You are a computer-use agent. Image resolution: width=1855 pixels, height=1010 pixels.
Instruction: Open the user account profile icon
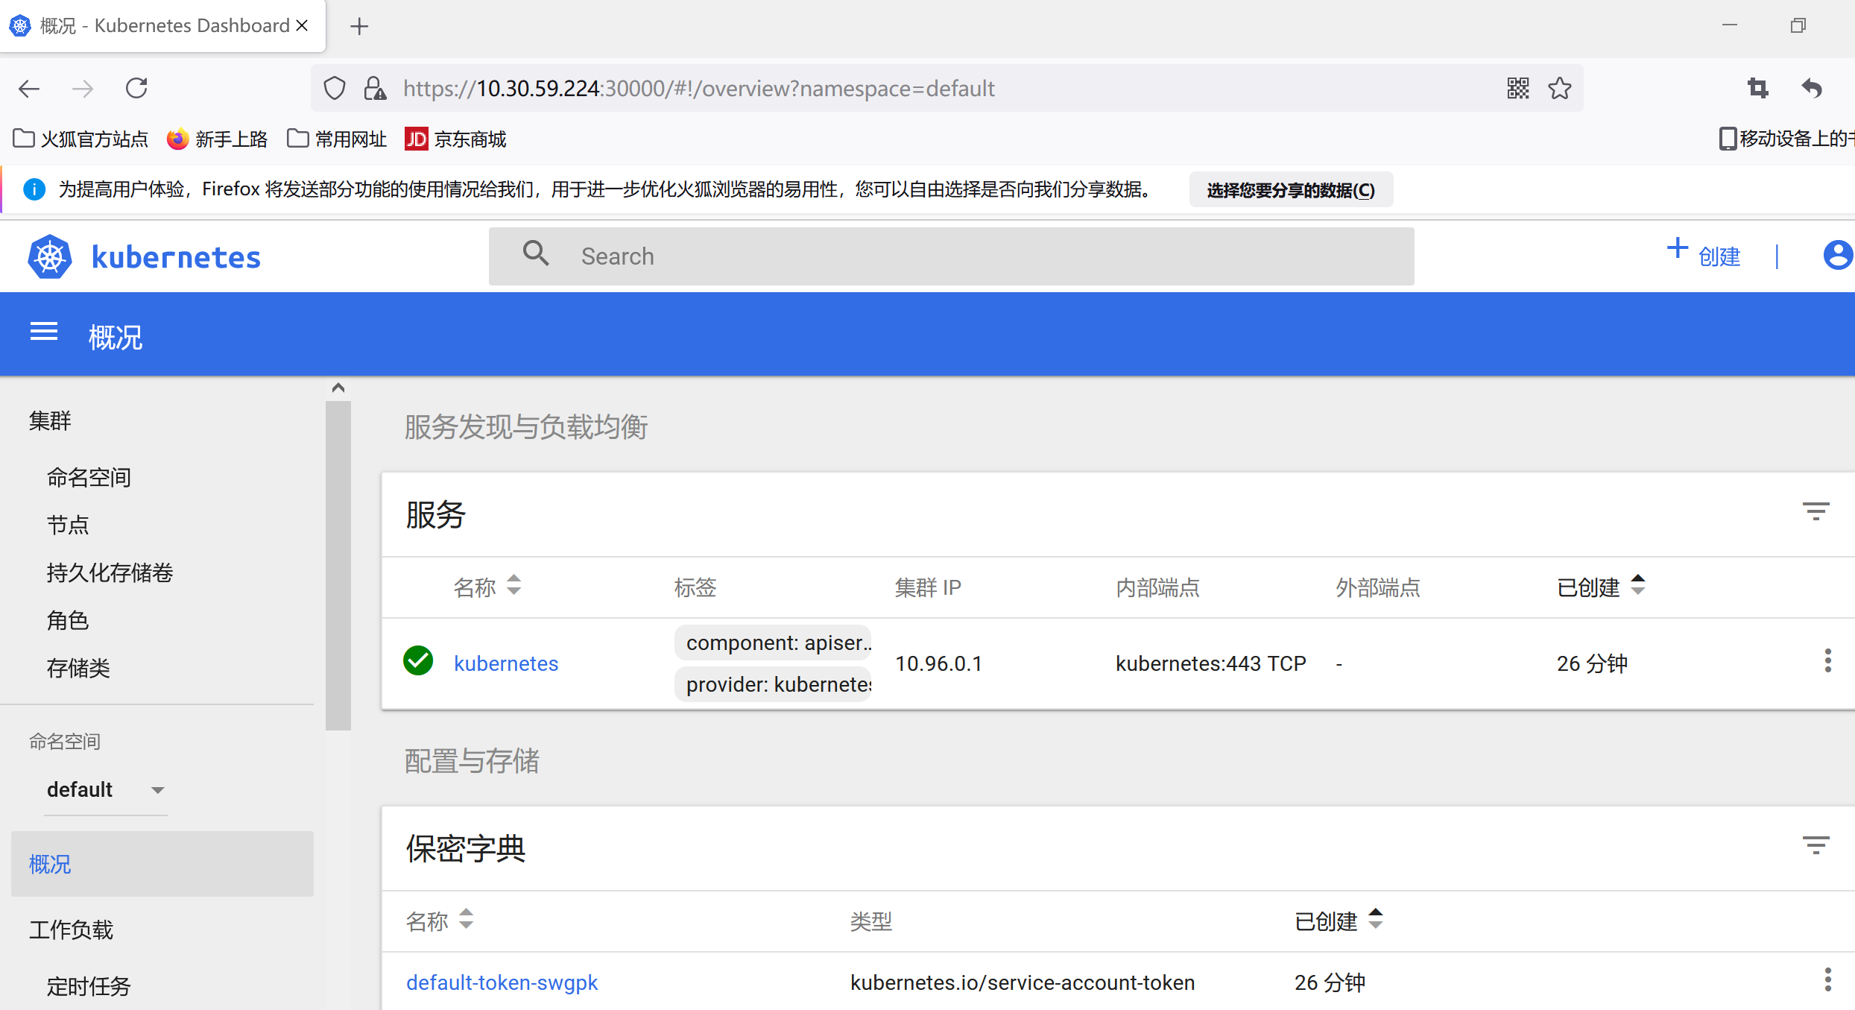[1838, 256]
